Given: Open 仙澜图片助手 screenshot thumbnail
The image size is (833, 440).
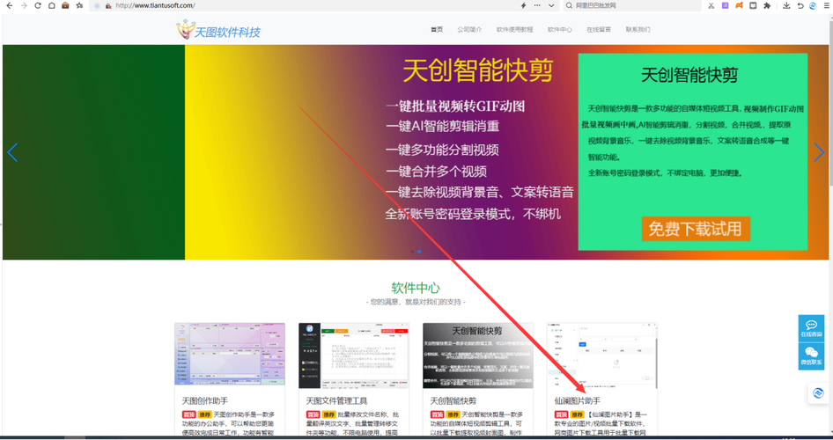Looking at the screenshot, I should click(x=602, y=356).
